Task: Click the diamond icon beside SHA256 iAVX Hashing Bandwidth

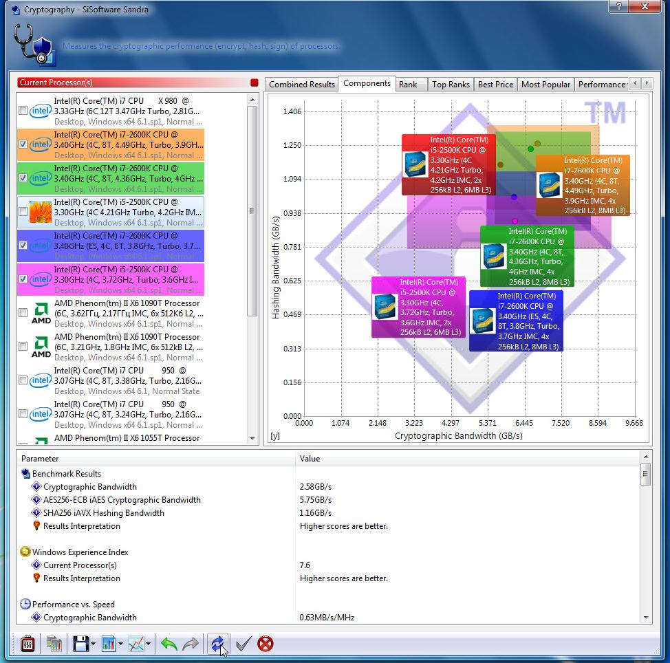Action: click(36, 512)
